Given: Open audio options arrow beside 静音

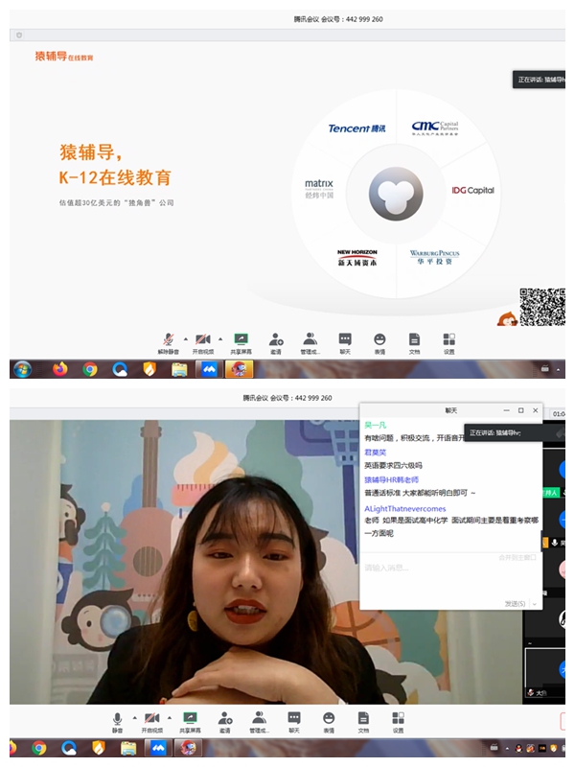Looking at the screenshot, I should click(134, 717).
